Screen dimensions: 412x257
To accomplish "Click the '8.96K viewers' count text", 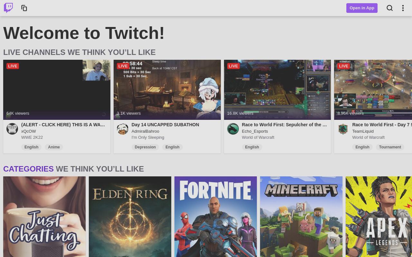I will 351,113.
